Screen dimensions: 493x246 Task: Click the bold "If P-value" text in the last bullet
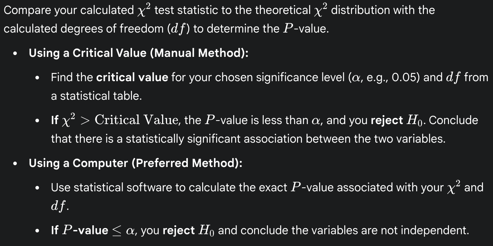click(x=79, y=231)
